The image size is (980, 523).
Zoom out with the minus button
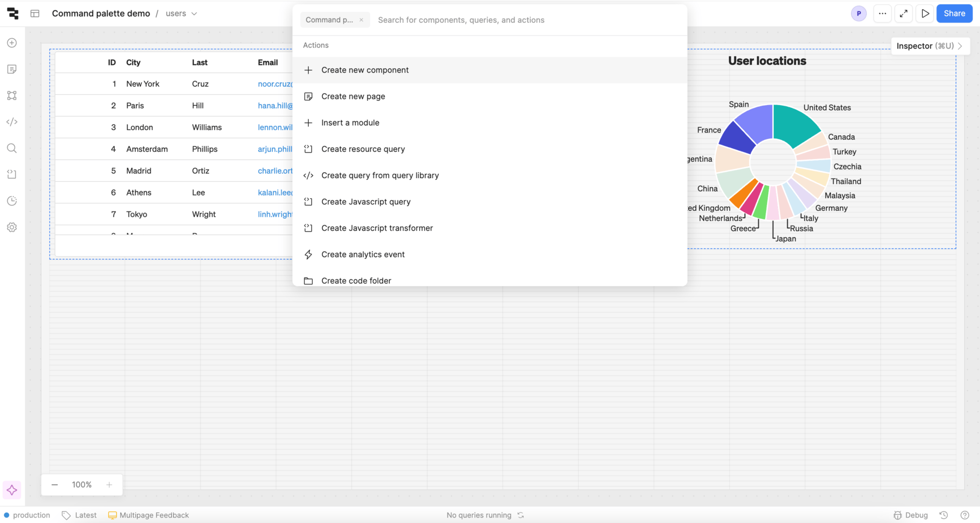(x=54, y=485)
